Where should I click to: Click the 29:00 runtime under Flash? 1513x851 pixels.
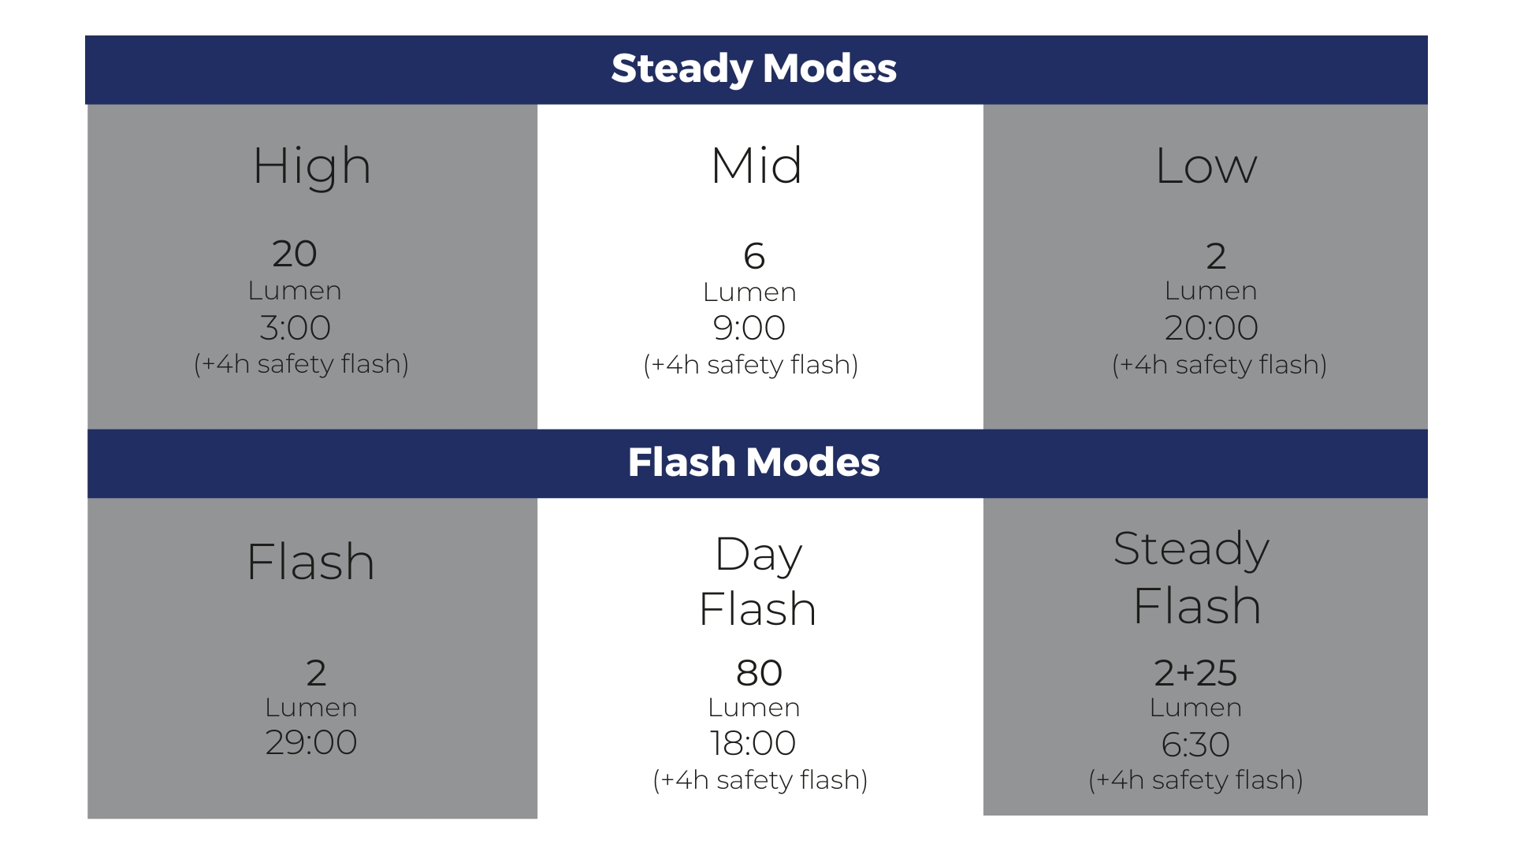pos(311,742)
